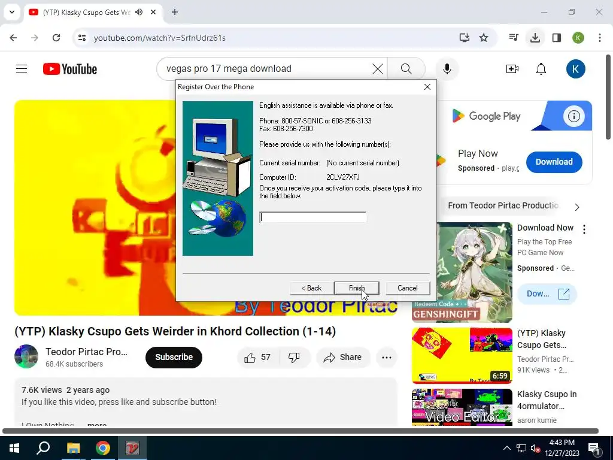Open the 6:59 Klasky Csupo video thumbnail
This screenshot has width=613, height=460.
[462, 356]
